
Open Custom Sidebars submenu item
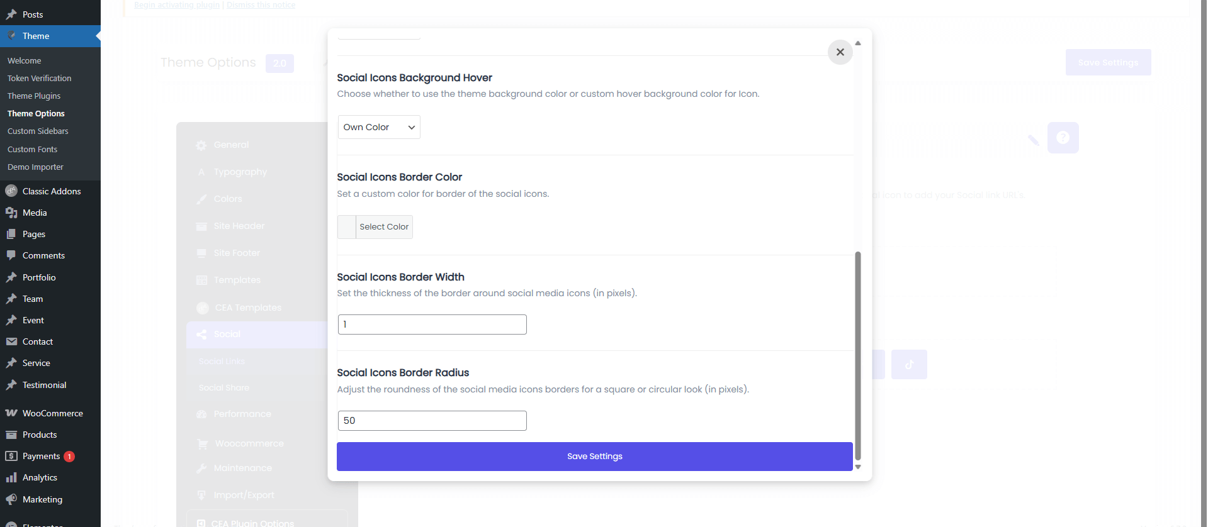[x=38, y=131]
